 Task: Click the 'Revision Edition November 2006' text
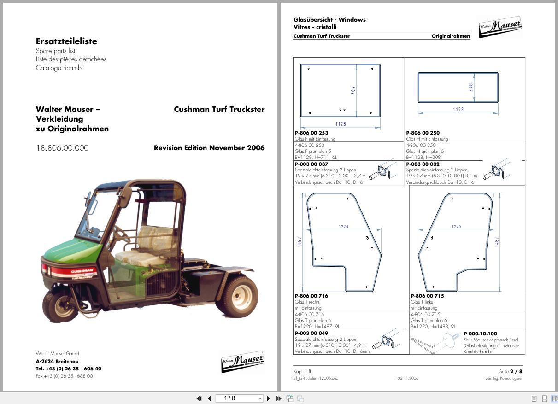tap(209, 148)
